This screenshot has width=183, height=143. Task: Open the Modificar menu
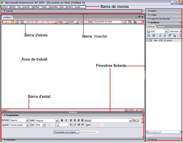35,7
